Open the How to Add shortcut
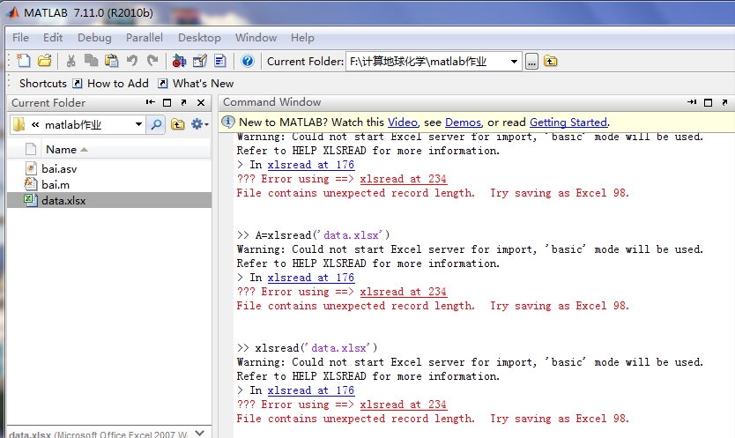The height and width of the screenshot is (438, 735). (111, 84)
